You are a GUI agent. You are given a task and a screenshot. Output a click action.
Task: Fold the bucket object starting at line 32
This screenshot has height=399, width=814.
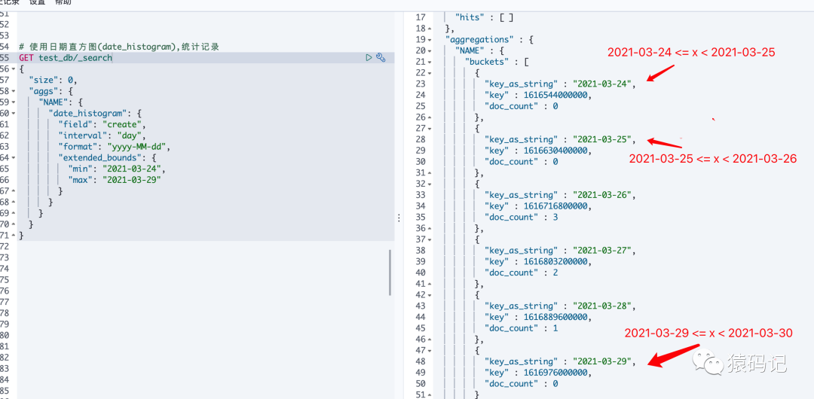[x=430, y=184]
